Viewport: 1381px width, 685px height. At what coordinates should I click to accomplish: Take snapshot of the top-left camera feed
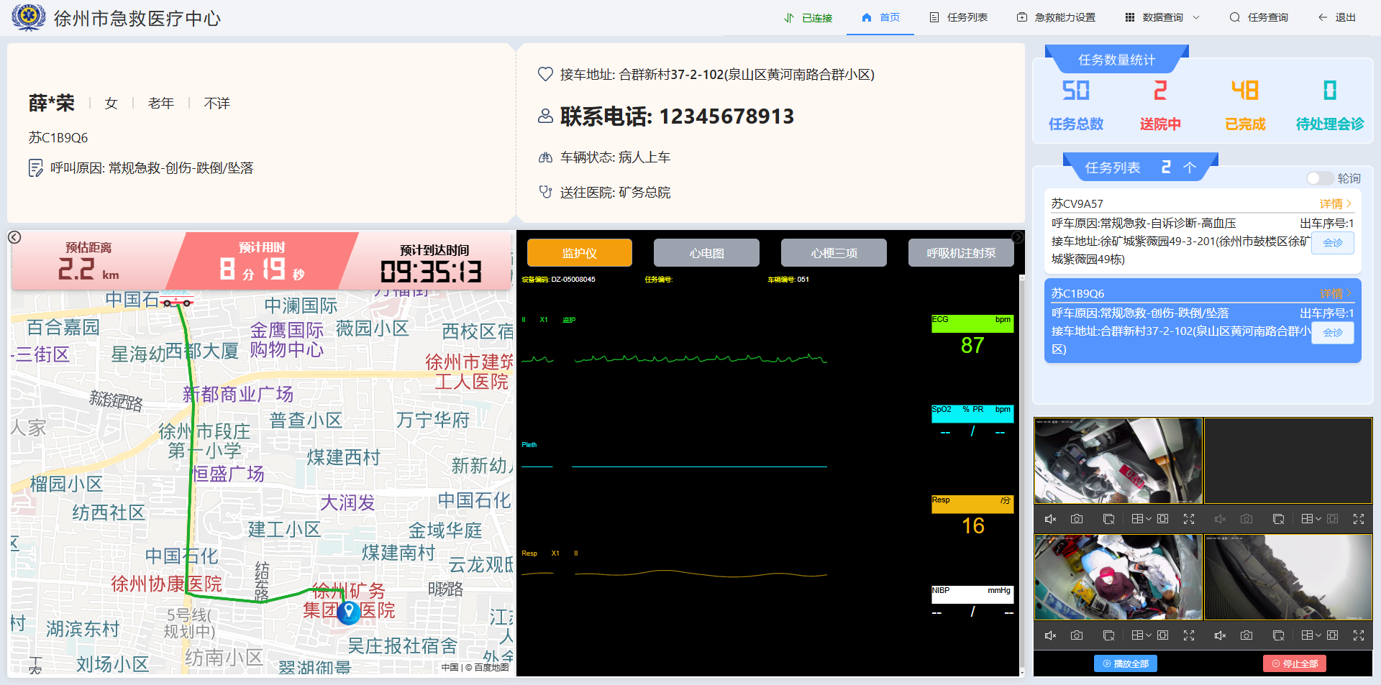[1077, 519]
